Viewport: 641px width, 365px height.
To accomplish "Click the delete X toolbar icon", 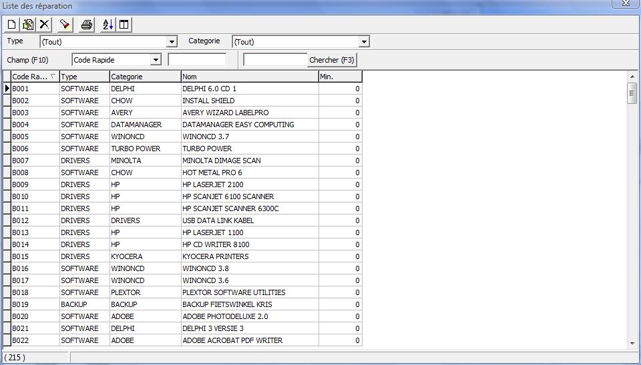I will (44, 25).
